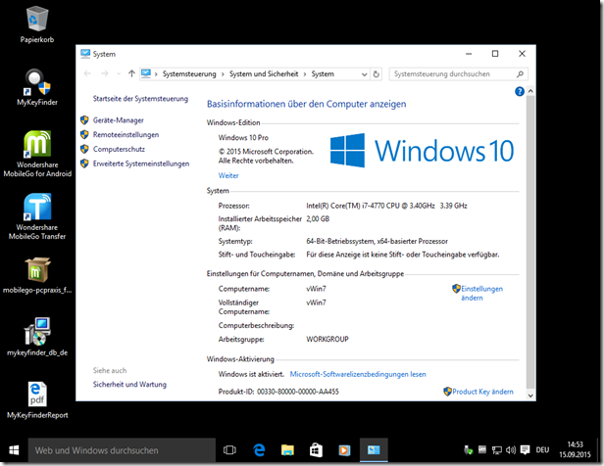Open help with the blue question mark
The image size is (604, 466).
[520, 91]
